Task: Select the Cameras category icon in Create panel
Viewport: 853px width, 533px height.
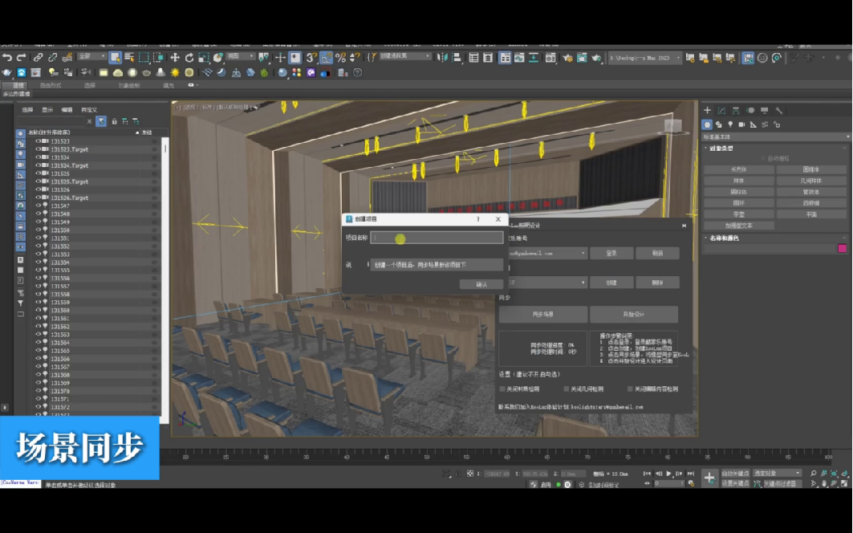Action: (741, 124)
